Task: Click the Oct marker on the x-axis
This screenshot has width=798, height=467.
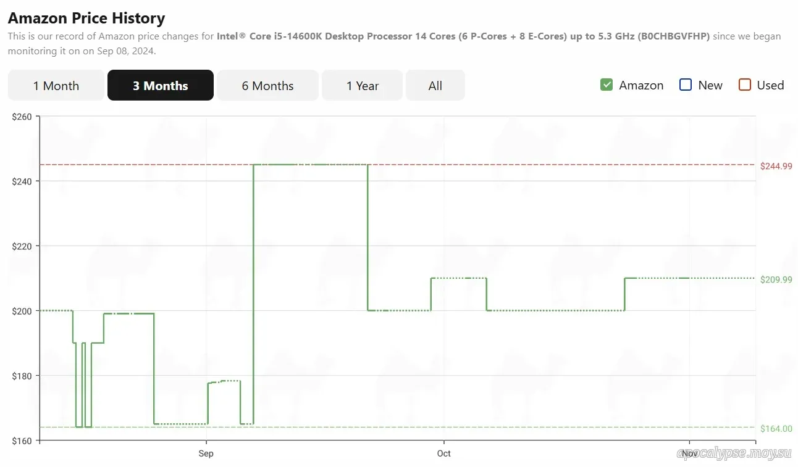Action: tap(443, 453)
